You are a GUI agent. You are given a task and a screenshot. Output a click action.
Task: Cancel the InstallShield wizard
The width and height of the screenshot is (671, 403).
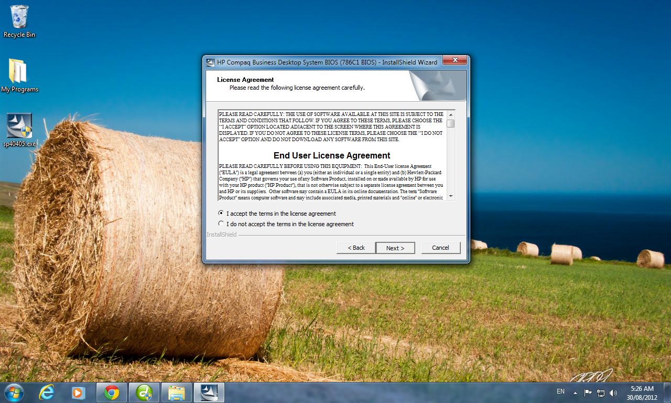[440, 248]
